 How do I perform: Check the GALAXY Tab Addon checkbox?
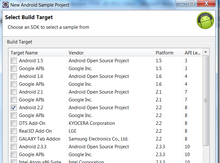click(14, 139)
